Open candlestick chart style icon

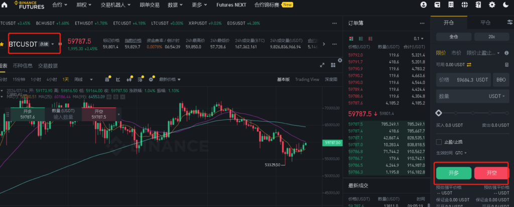[x=129, y=79]
